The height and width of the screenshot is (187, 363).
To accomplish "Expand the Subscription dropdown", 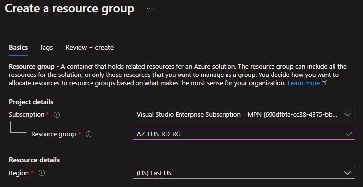I will coord(243,114).
